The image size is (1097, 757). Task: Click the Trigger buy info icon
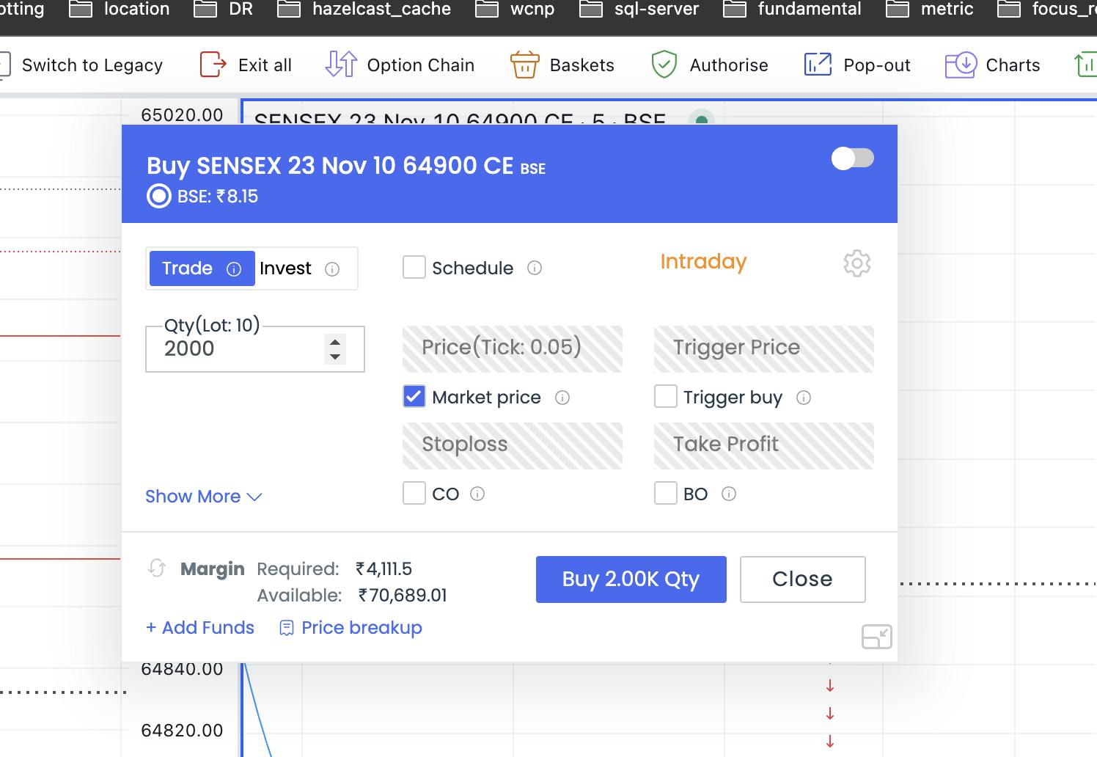804,398
